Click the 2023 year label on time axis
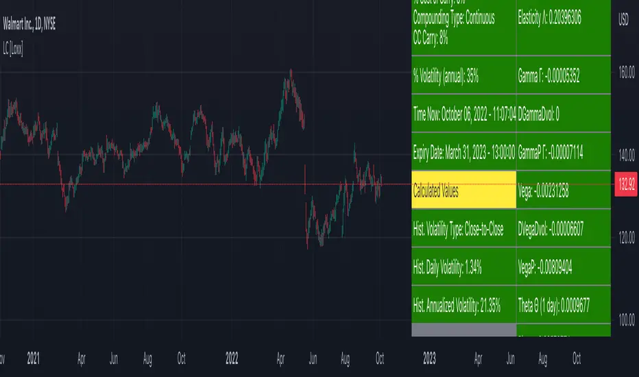The image size is (639, 377). click(430, 357)
